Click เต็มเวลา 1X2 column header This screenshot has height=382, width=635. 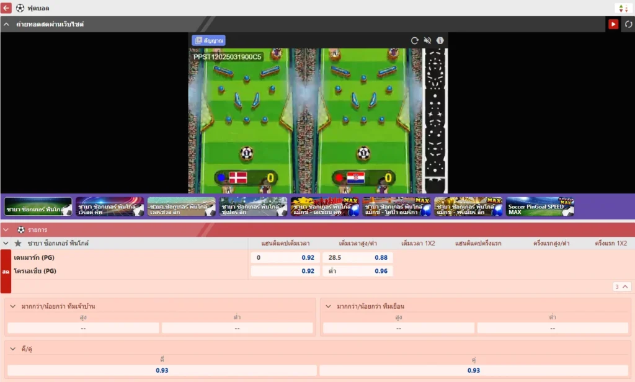418,244
